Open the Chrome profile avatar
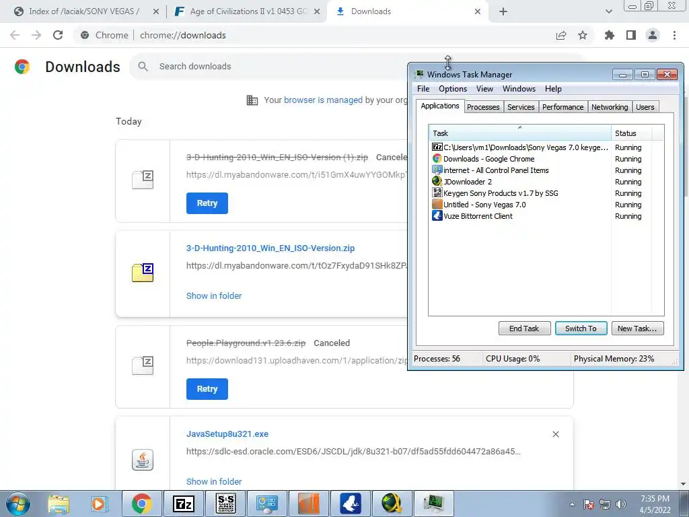 pyautogui.click(x=653, y=35)
